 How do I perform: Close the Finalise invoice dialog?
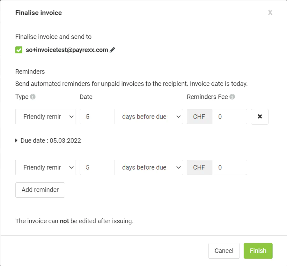(270, 13)
